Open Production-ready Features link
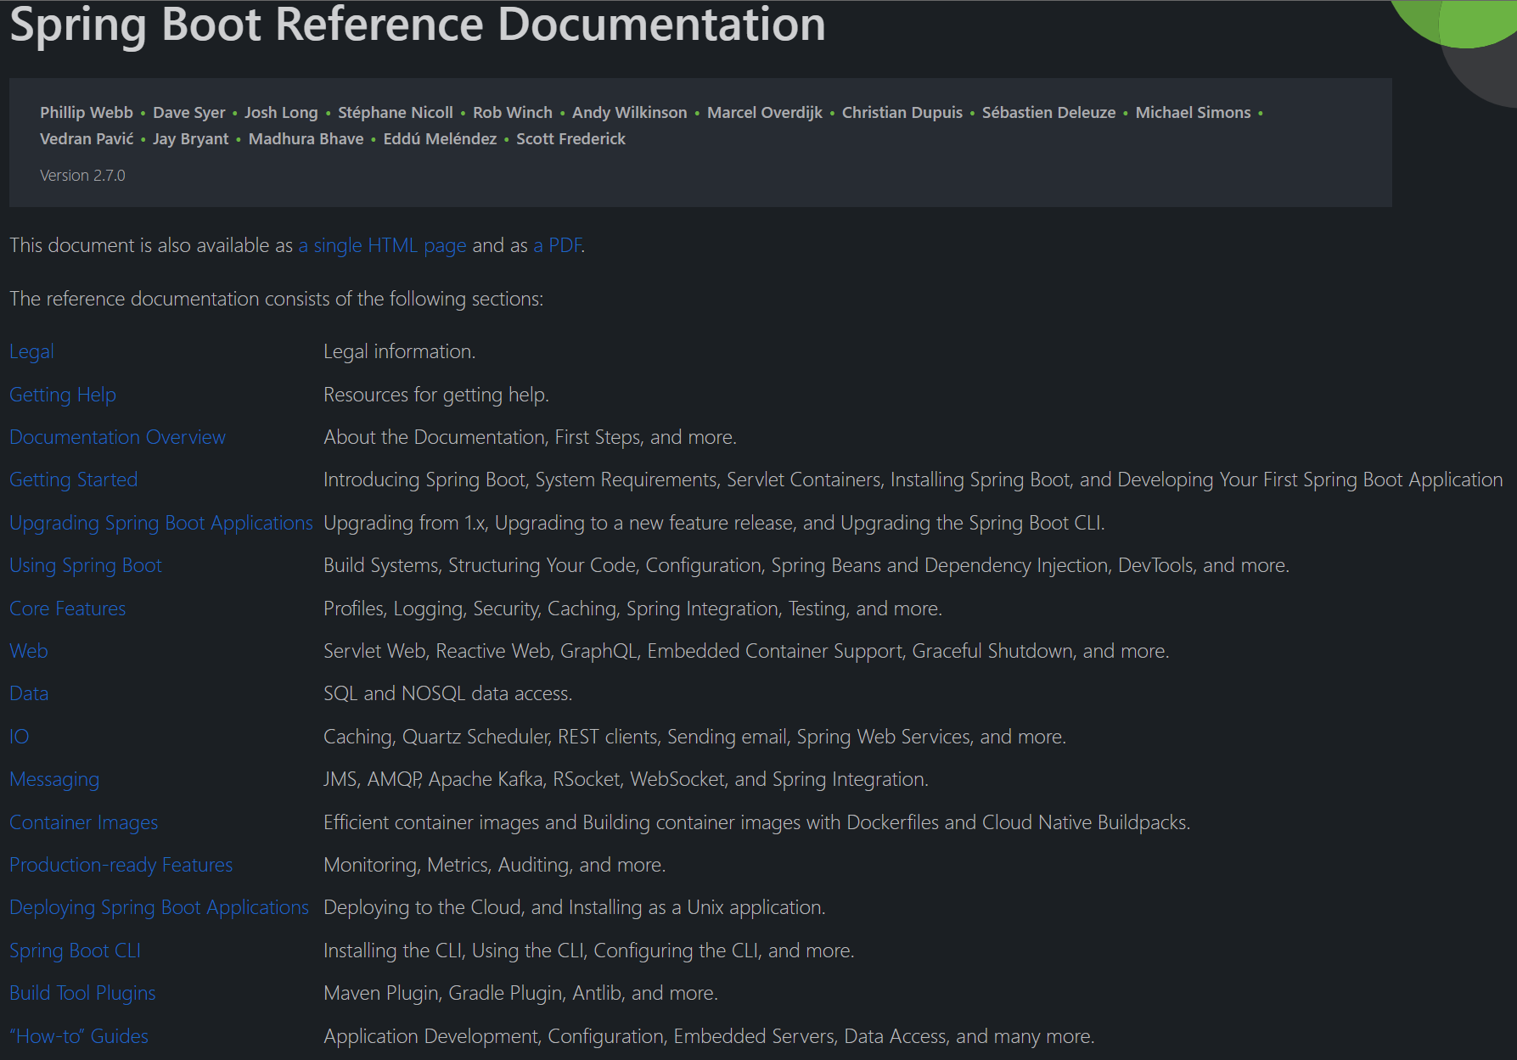The height and width of the screenshot is (1060, 1517). (121, 866)
